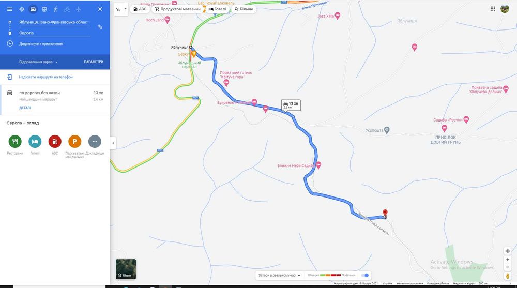This screenshot has width=517, height=288.
Task: Search nearby АЗС round icon
Action: coord(55,141)
